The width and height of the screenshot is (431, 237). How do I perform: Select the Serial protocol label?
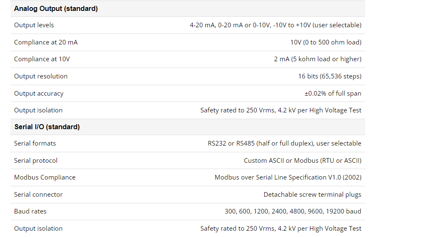pos(36,161)
